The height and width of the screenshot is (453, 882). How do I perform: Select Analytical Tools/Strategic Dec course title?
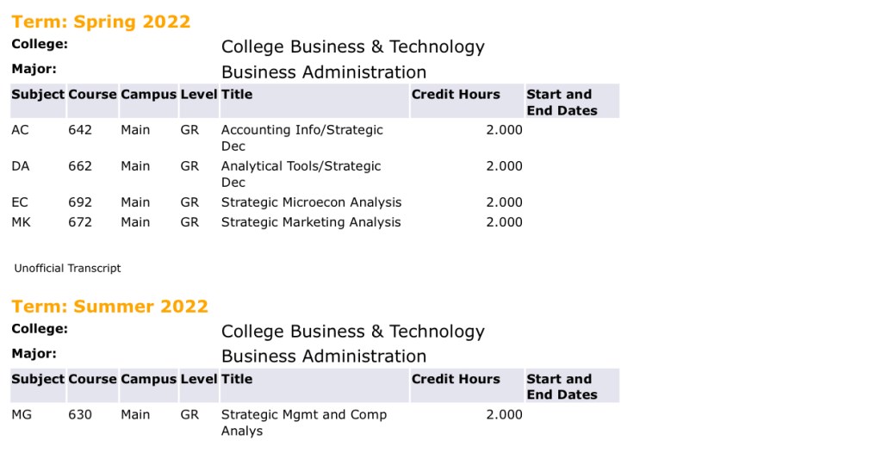[301, 174]
